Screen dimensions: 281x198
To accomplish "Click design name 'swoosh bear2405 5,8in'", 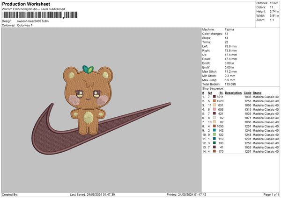I will pyautogui.click(x=33, y=21).
